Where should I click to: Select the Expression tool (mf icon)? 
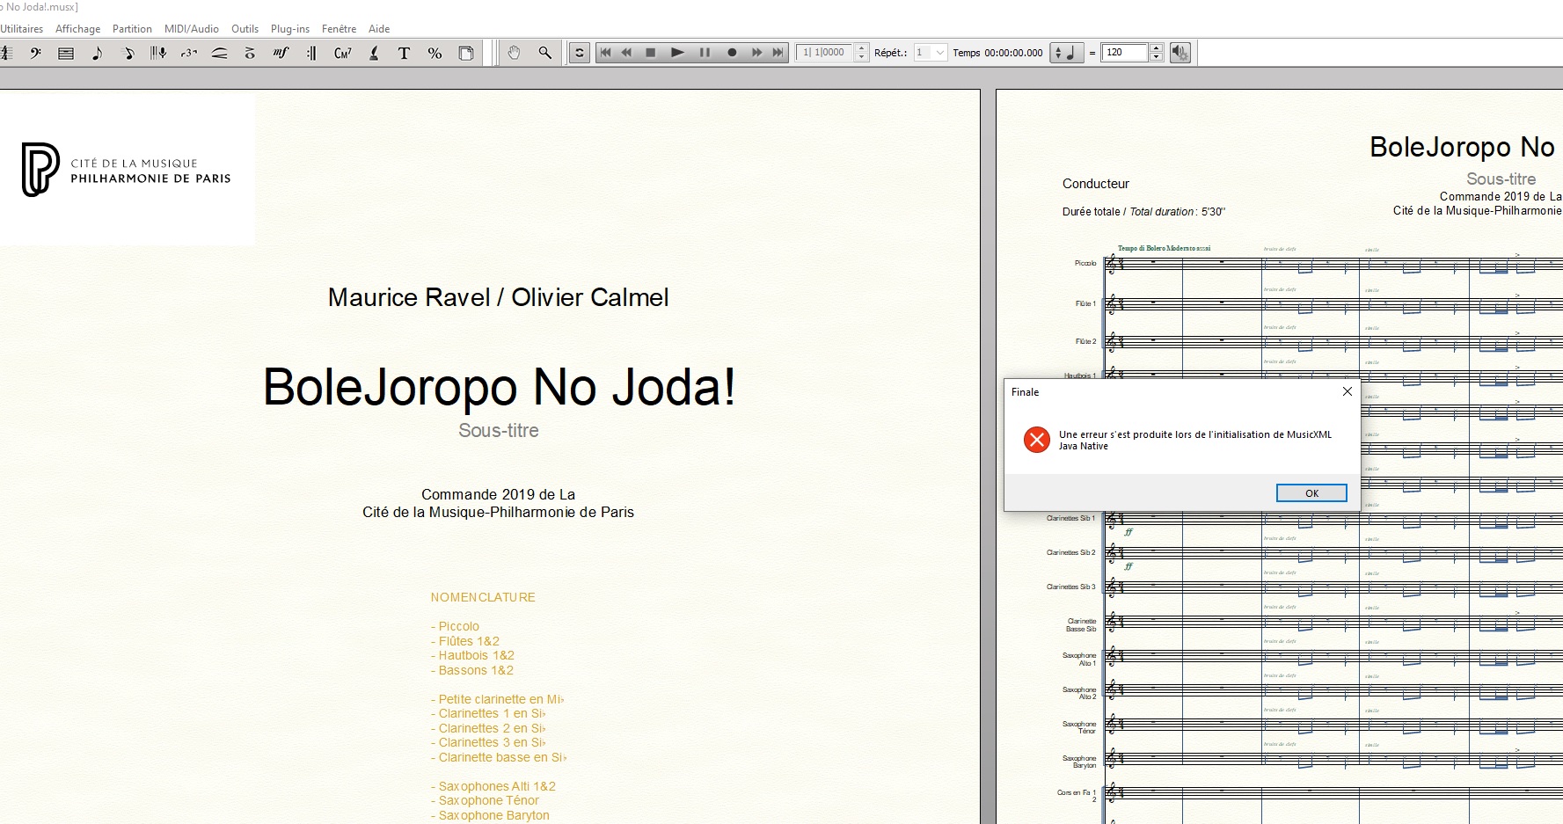click(x=281, y=53)
